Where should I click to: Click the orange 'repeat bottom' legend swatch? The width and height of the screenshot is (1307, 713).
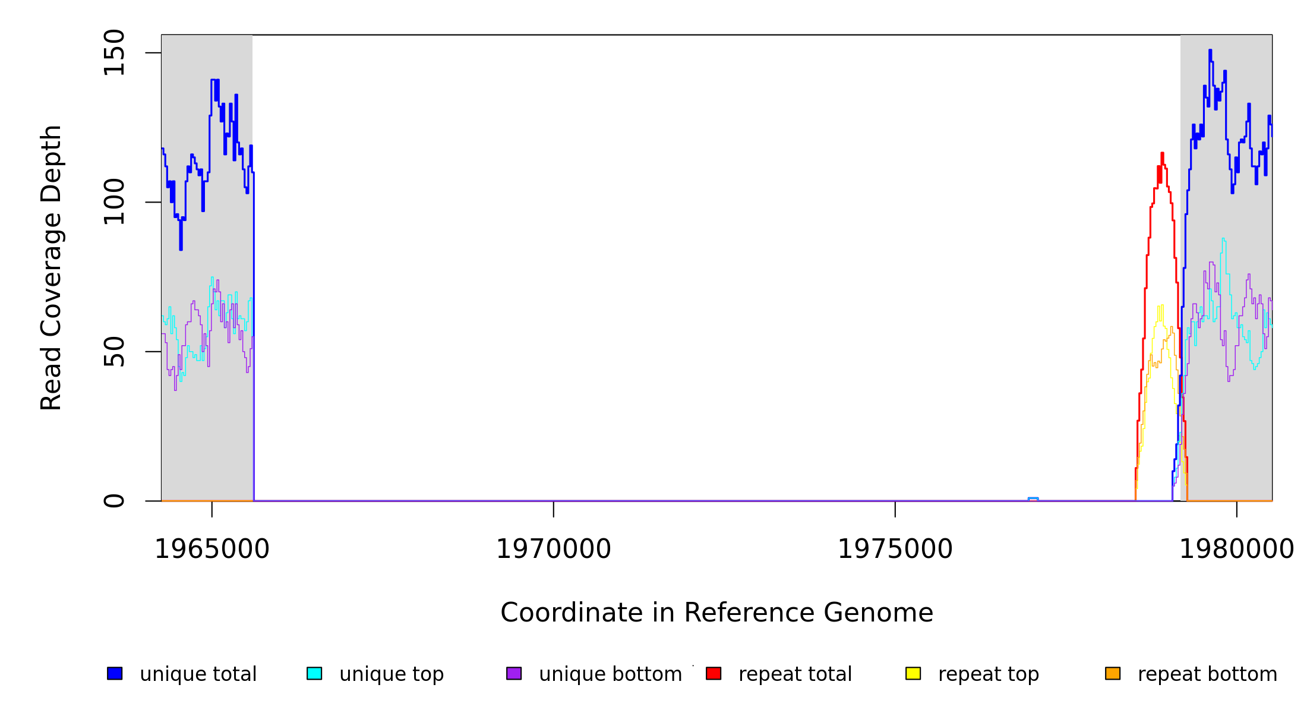coord(1113,673)
